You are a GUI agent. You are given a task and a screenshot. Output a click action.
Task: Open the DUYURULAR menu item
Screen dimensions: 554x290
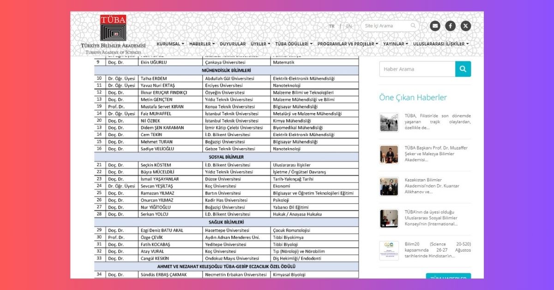233,44
